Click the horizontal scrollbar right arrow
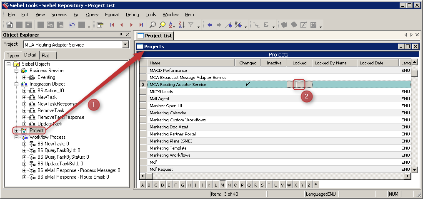This screenshot has width=423, height=199. pos(408,176)
